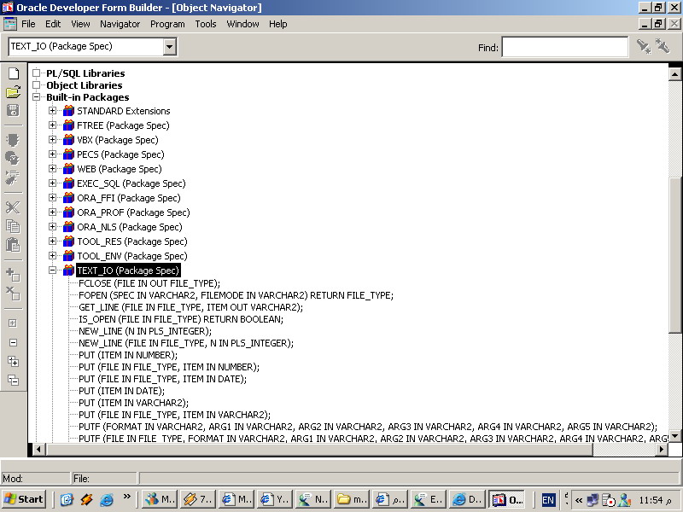This screenshot has width=683, height=512.
Task: Collapse the TEXT_IO package node
Action: (x=53, y=271)
